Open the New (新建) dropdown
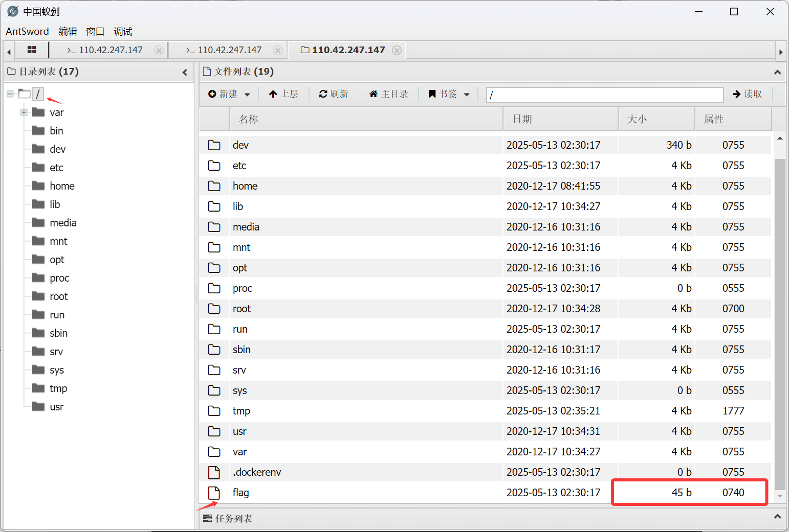 pos(229,94)
